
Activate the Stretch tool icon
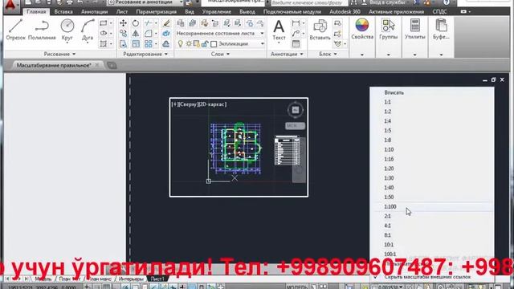coord(123,43)
